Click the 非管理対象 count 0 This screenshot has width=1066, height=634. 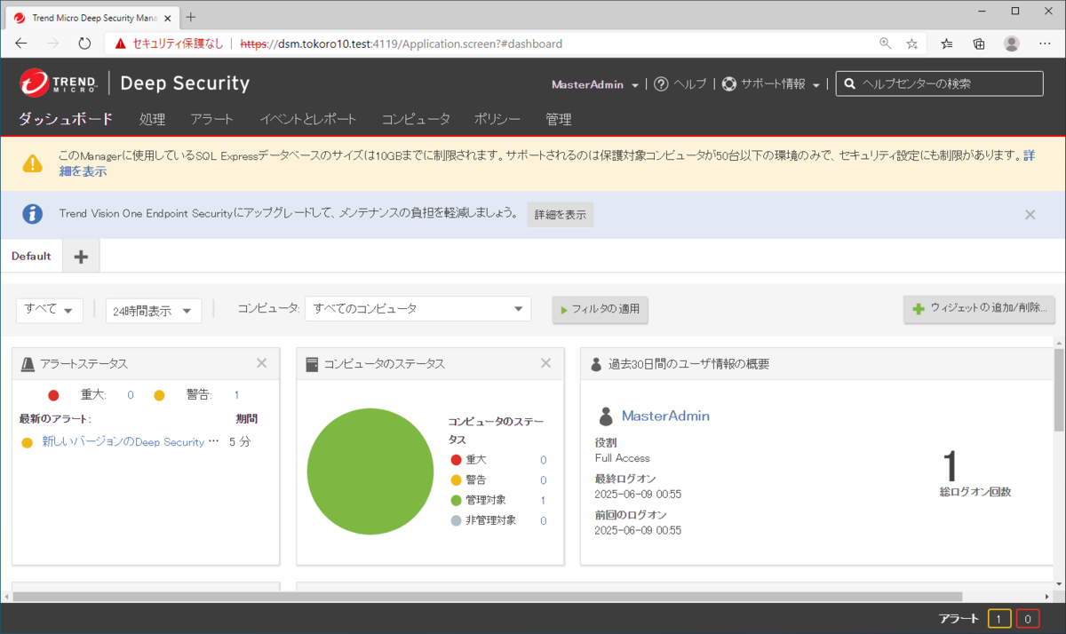click(543, 520)
